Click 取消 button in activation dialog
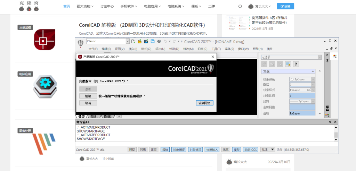The width and height of the screenshot is (356, 171). (x=88, y=103)
